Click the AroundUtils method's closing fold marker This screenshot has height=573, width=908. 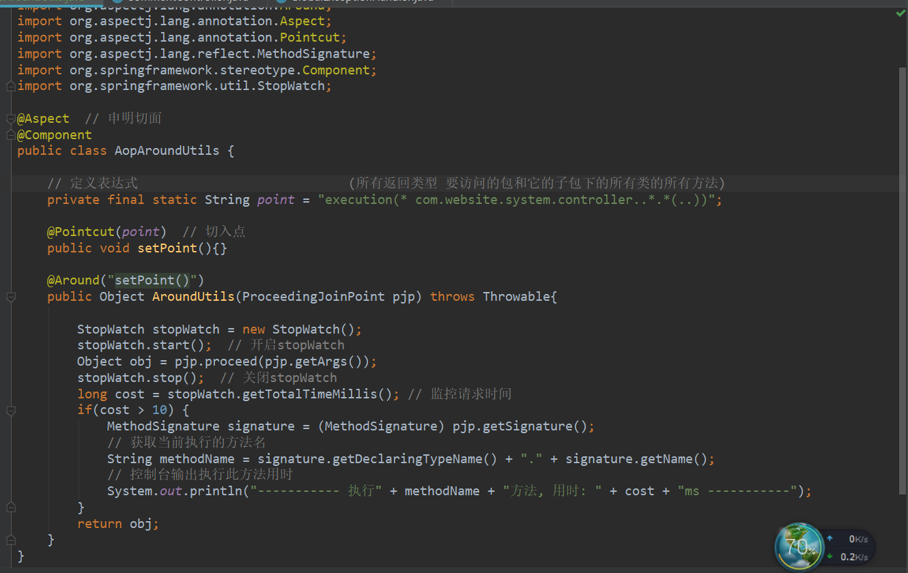point(10,540)
